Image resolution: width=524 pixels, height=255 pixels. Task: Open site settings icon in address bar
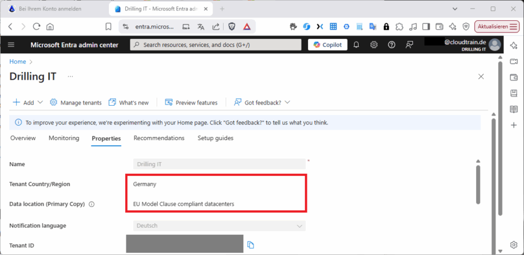pyautogui.click(x=125, y=27)
